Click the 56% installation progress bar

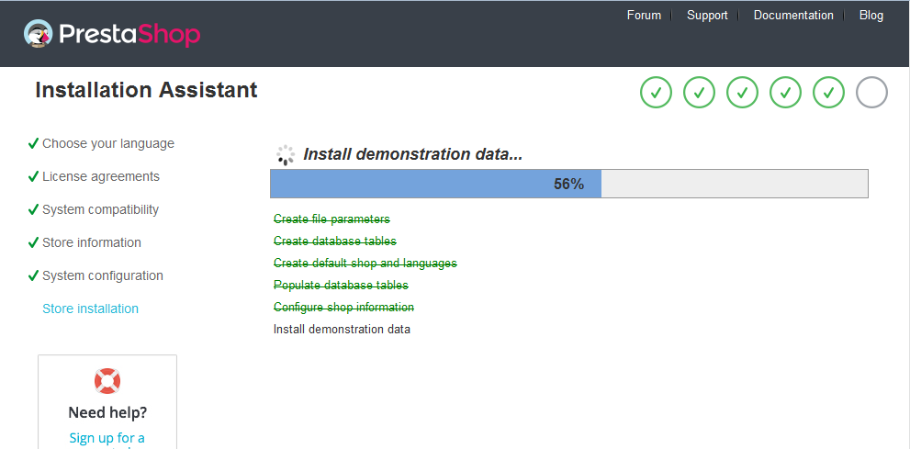[x=568, y=184]
